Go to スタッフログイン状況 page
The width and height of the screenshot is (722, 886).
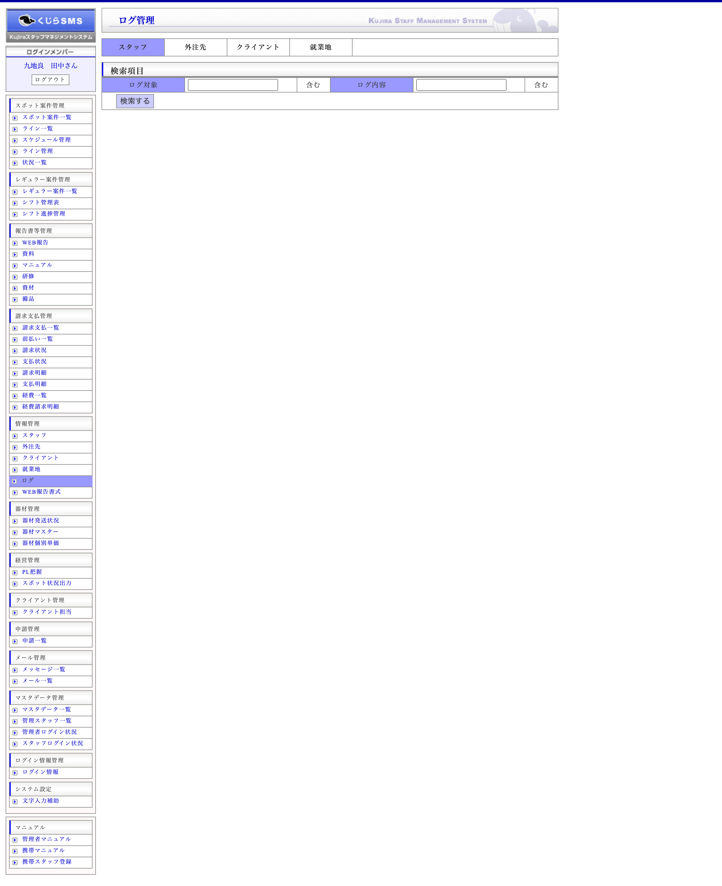[x=52, y=743]
